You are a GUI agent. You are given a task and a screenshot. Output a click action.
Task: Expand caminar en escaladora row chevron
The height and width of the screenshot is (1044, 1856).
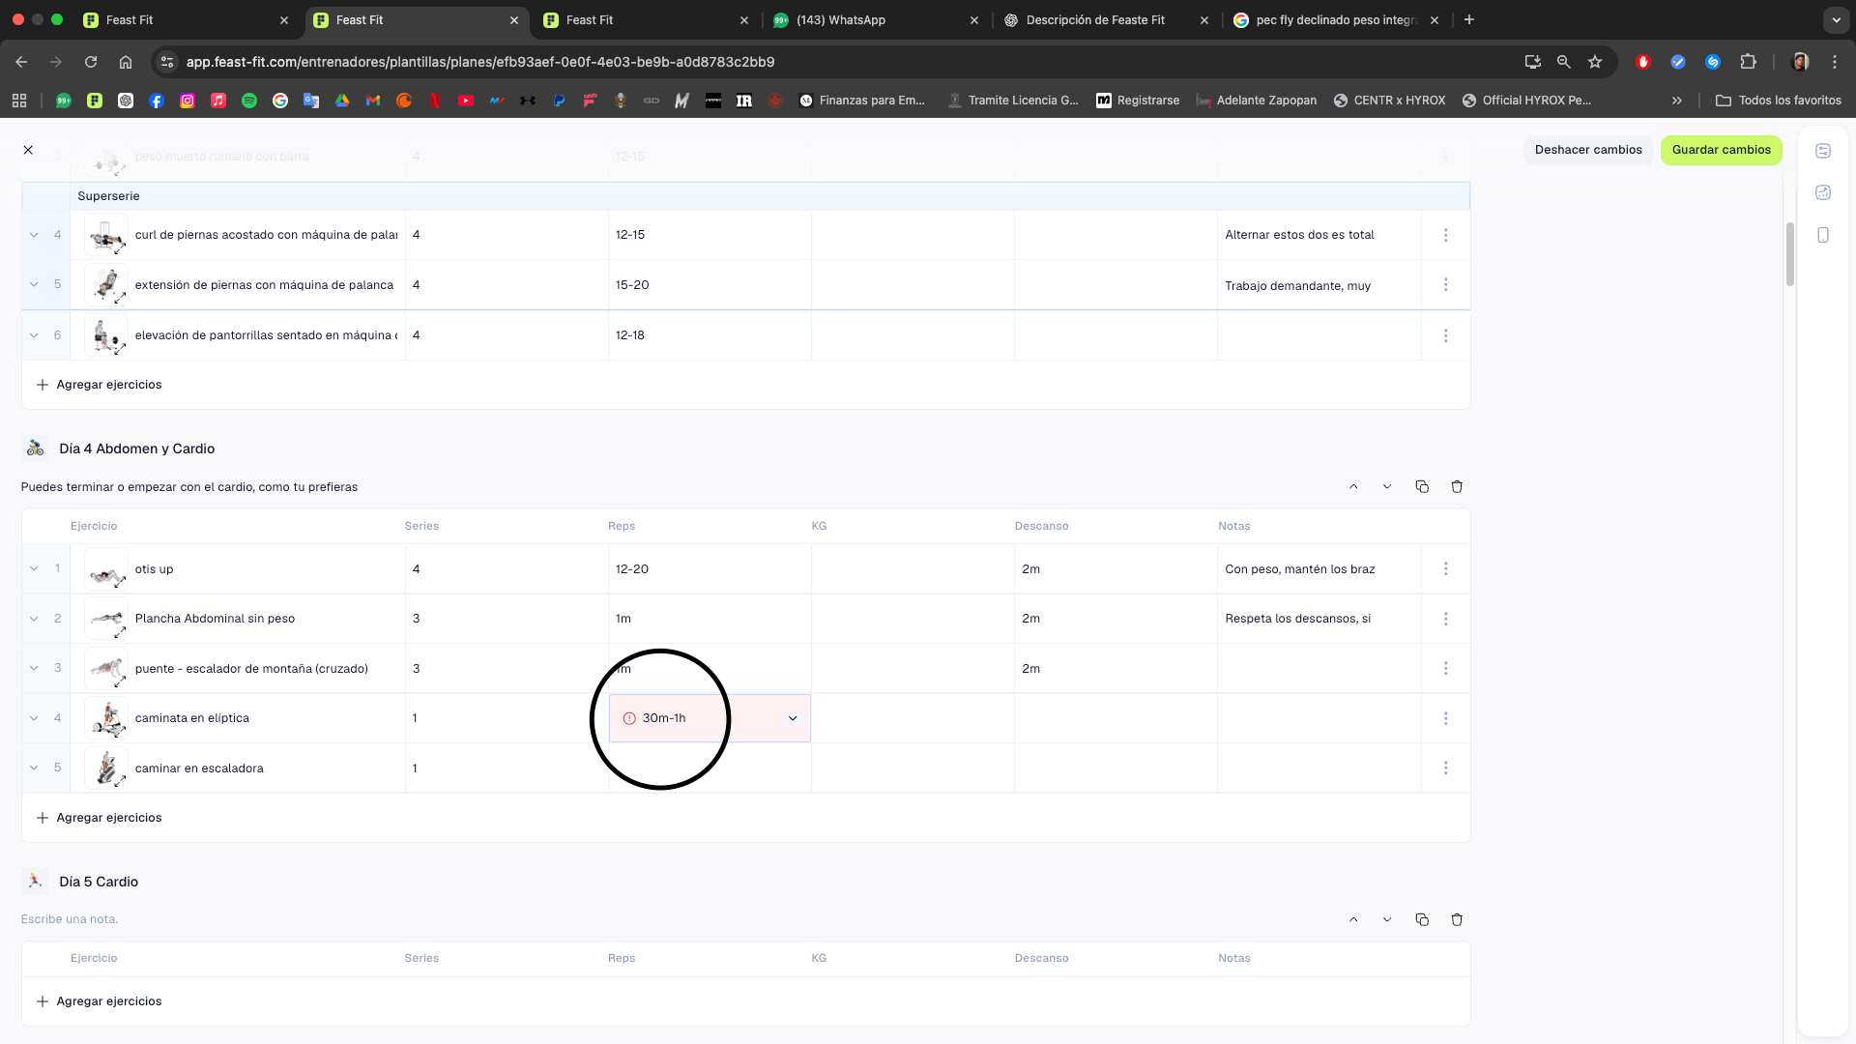34,768
